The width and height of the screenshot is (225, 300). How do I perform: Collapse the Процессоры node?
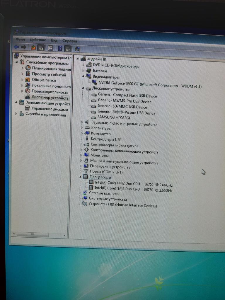(81, 177)
